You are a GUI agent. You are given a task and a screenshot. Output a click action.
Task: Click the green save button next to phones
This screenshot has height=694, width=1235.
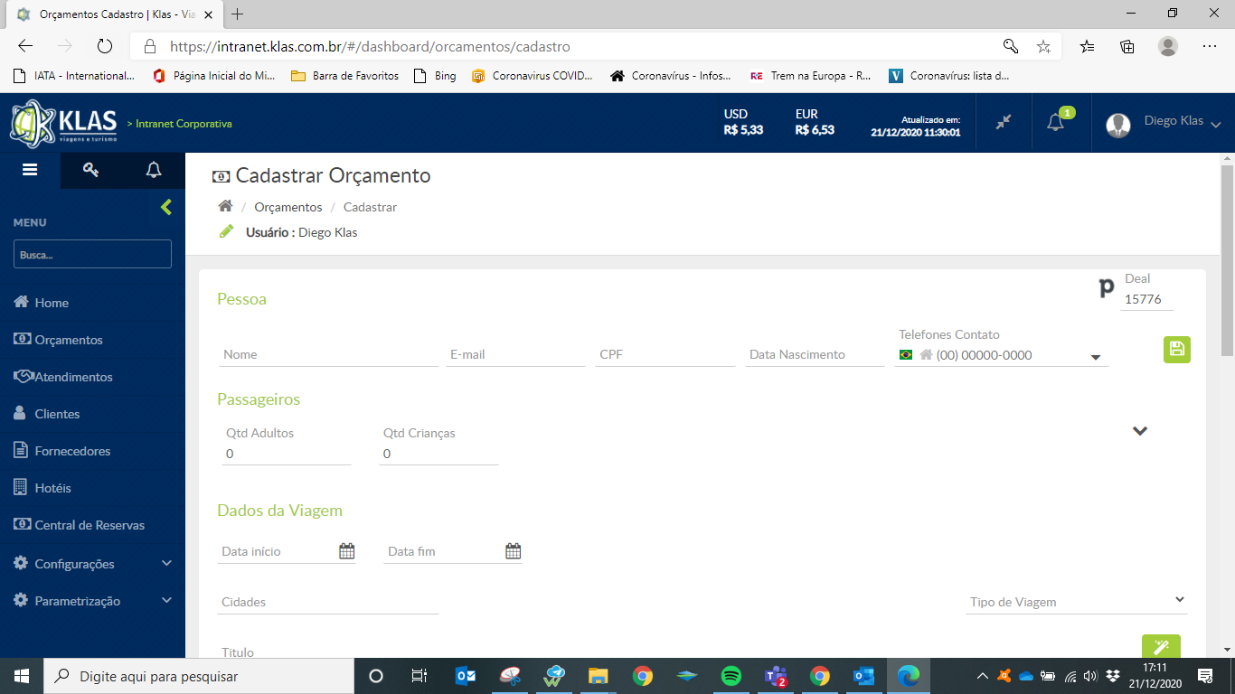[1177, 350]
